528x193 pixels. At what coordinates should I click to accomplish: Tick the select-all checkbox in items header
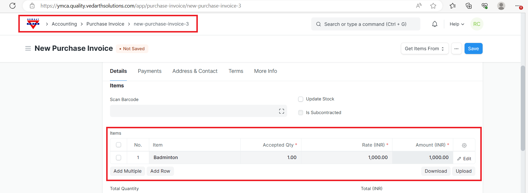point(118,145)
